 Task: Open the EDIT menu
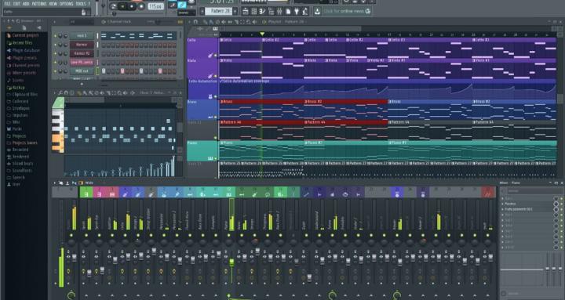click(16, 4)
